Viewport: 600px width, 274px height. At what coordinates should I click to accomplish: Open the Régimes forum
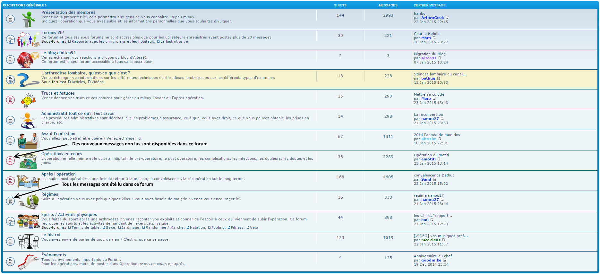pyautogui.click(x=50, y=194)
